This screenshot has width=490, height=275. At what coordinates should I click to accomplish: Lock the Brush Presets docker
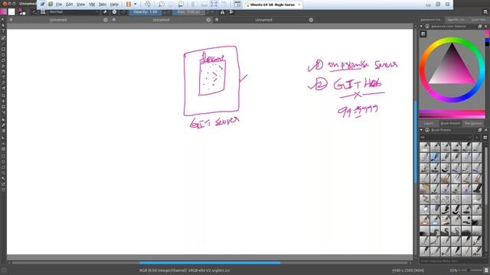click(427, 130)
